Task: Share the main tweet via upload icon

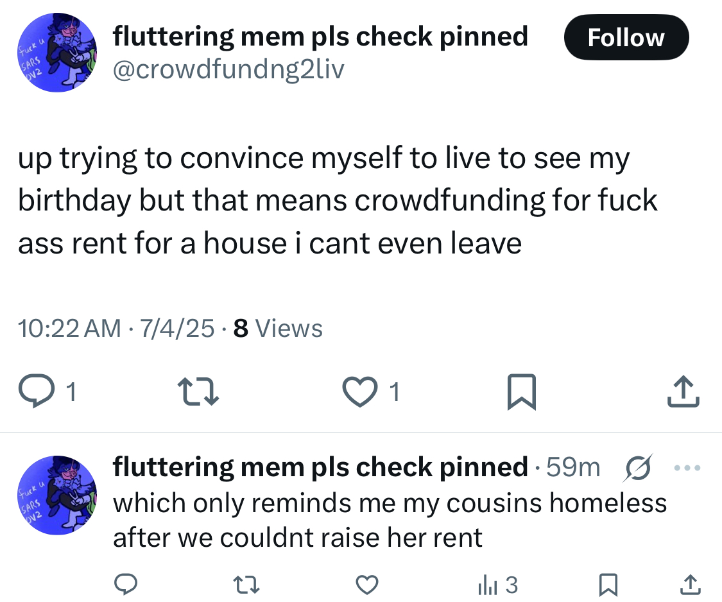Action: 683,391
